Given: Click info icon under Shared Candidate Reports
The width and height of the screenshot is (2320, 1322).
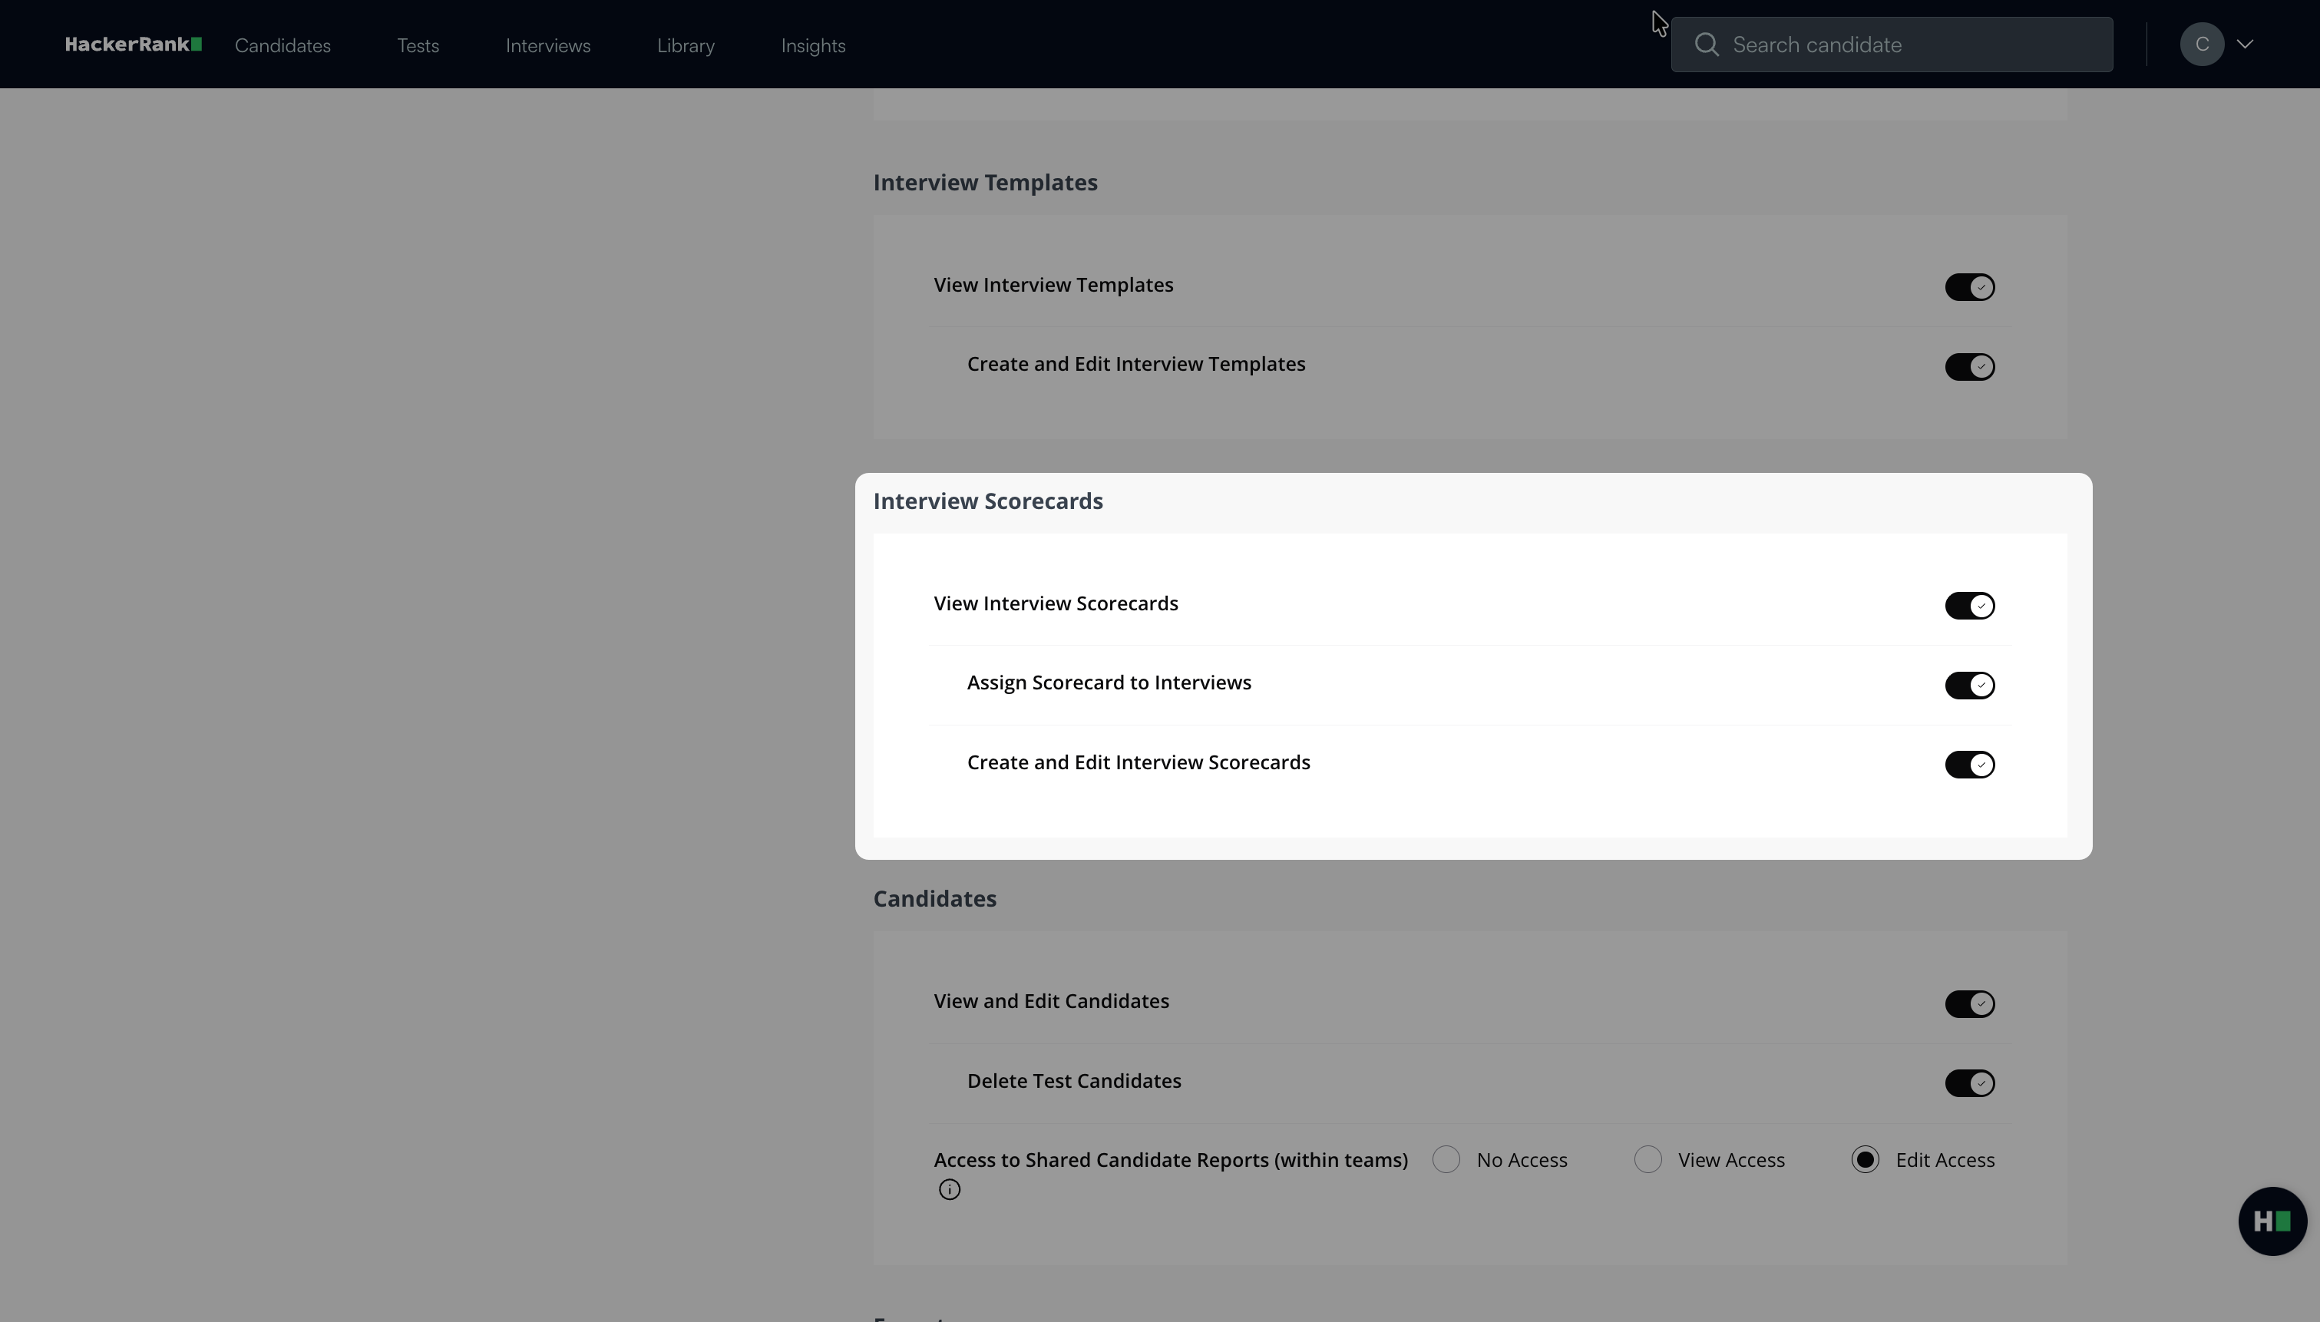Looking at the screenshot, I should [950, 1189].
